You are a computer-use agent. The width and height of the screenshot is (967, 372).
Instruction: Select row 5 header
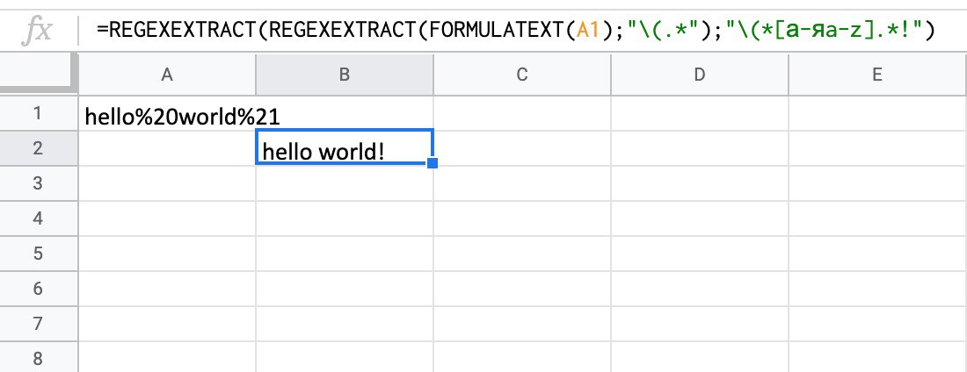coord(38,254)
